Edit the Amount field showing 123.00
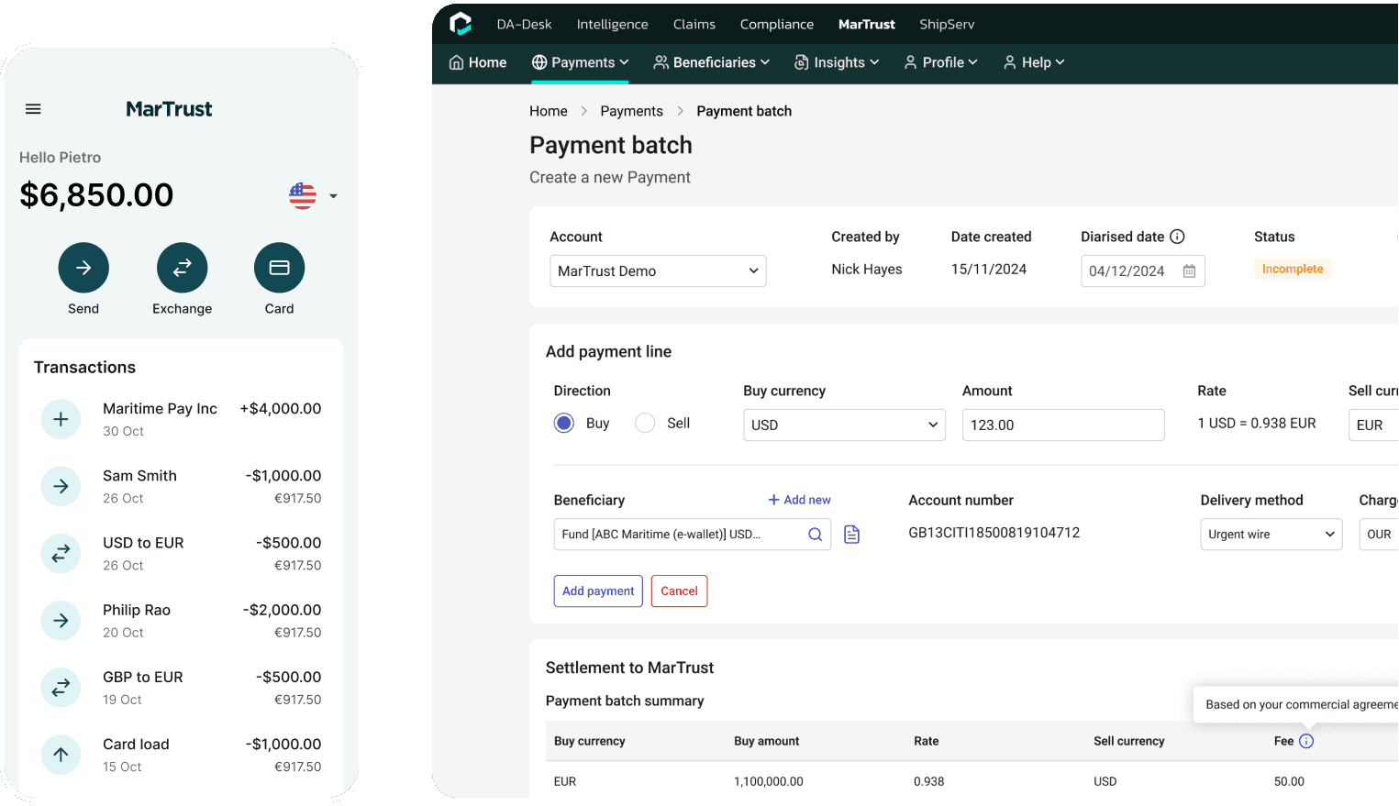Image resolution: width=1399 pixels, height=806 pixels. [x=1062, y=425]
